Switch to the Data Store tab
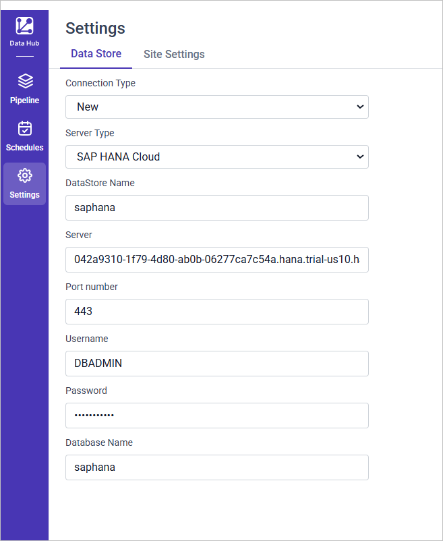The height and width of the screenshot is (541, 443). pyautogui.click(x=96, y=54)
